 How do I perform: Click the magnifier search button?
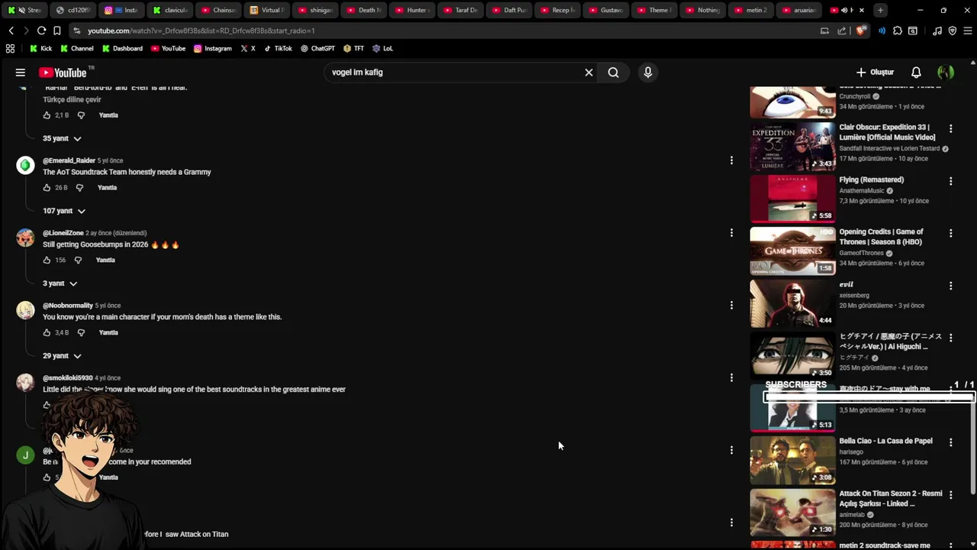pos(613,73)
